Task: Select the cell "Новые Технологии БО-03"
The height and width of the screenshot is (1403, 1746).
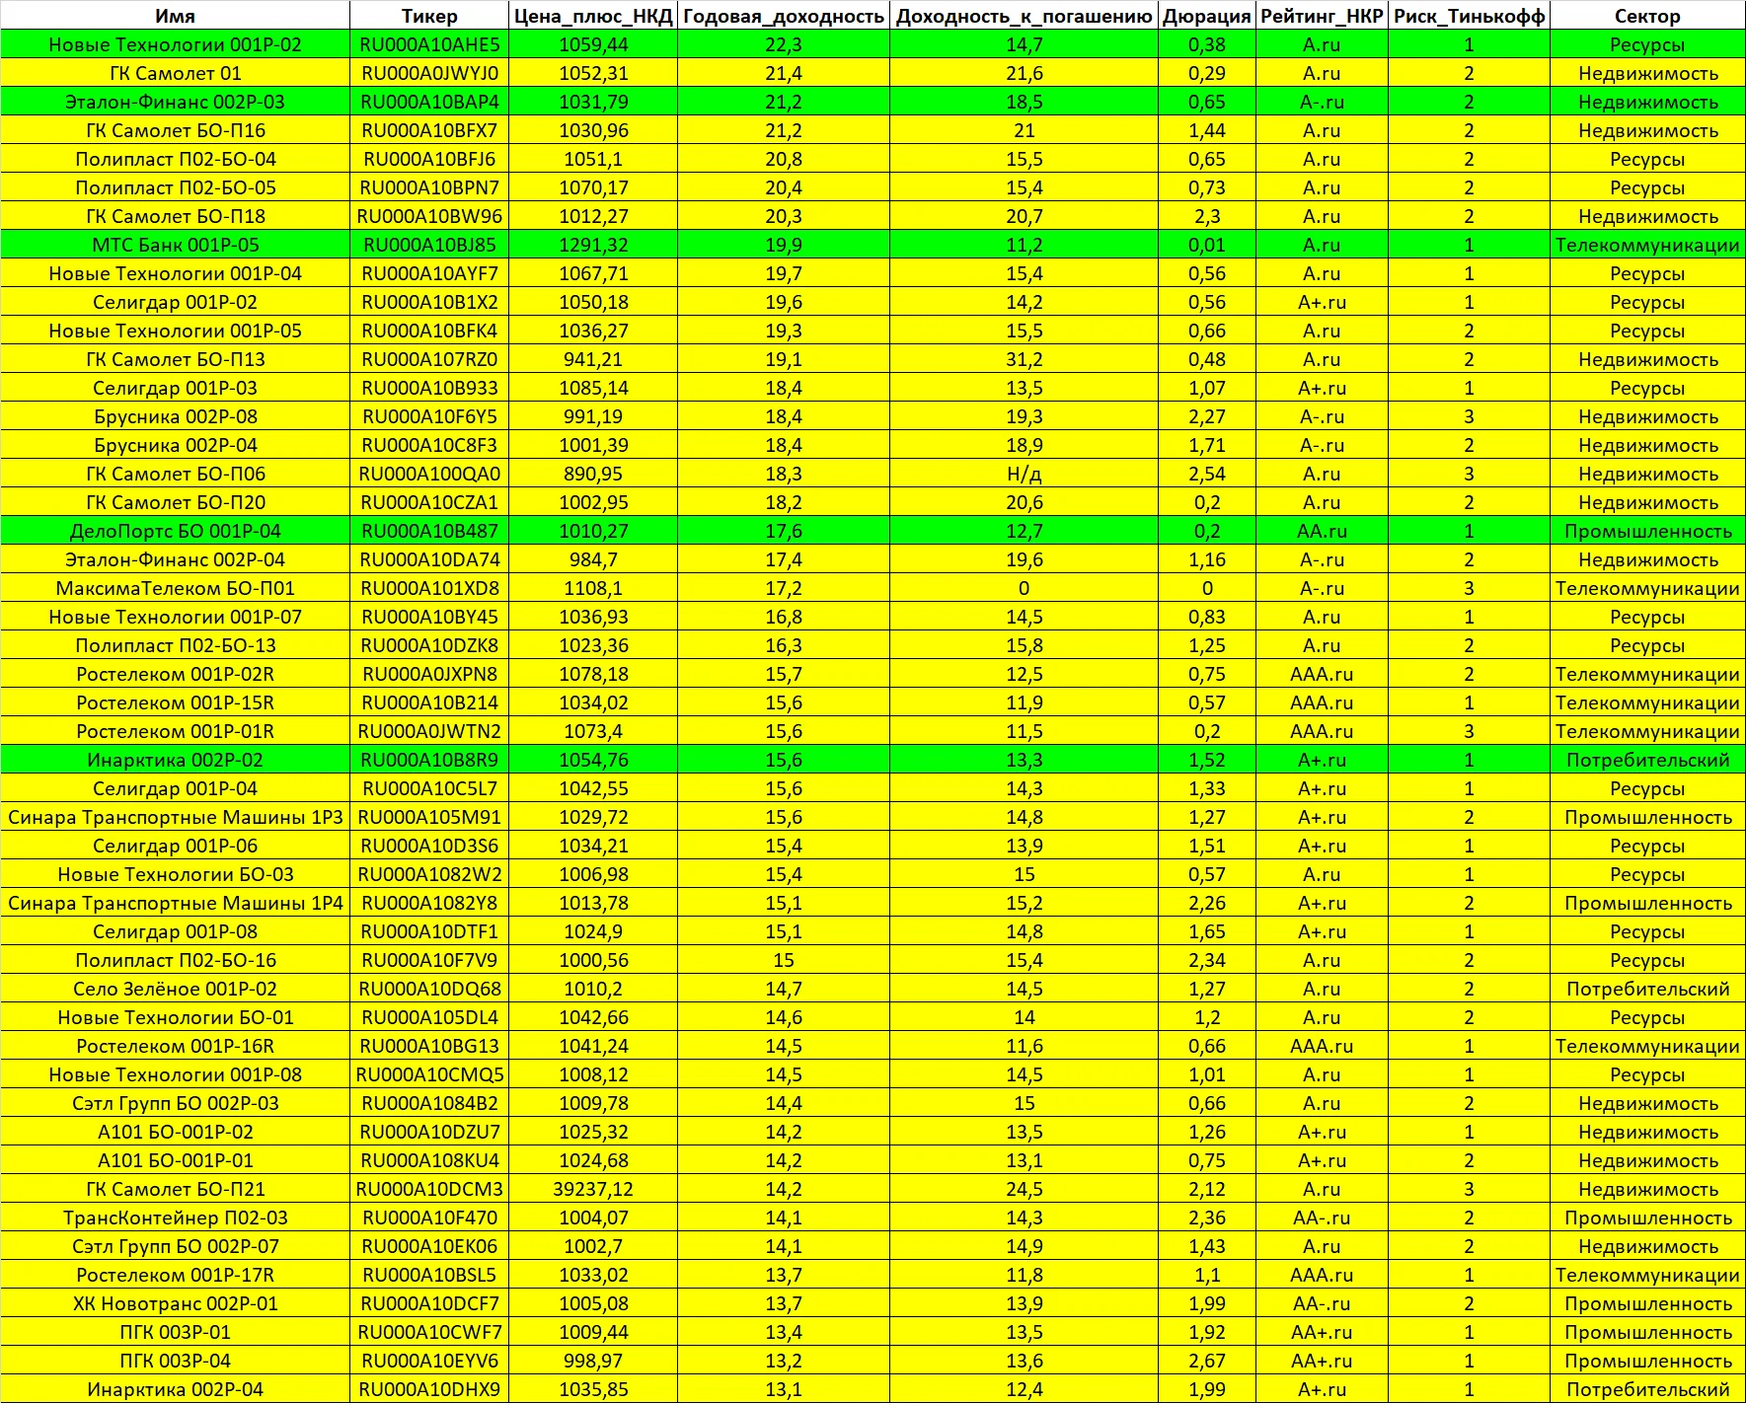Action: click(x=175, y=874)
